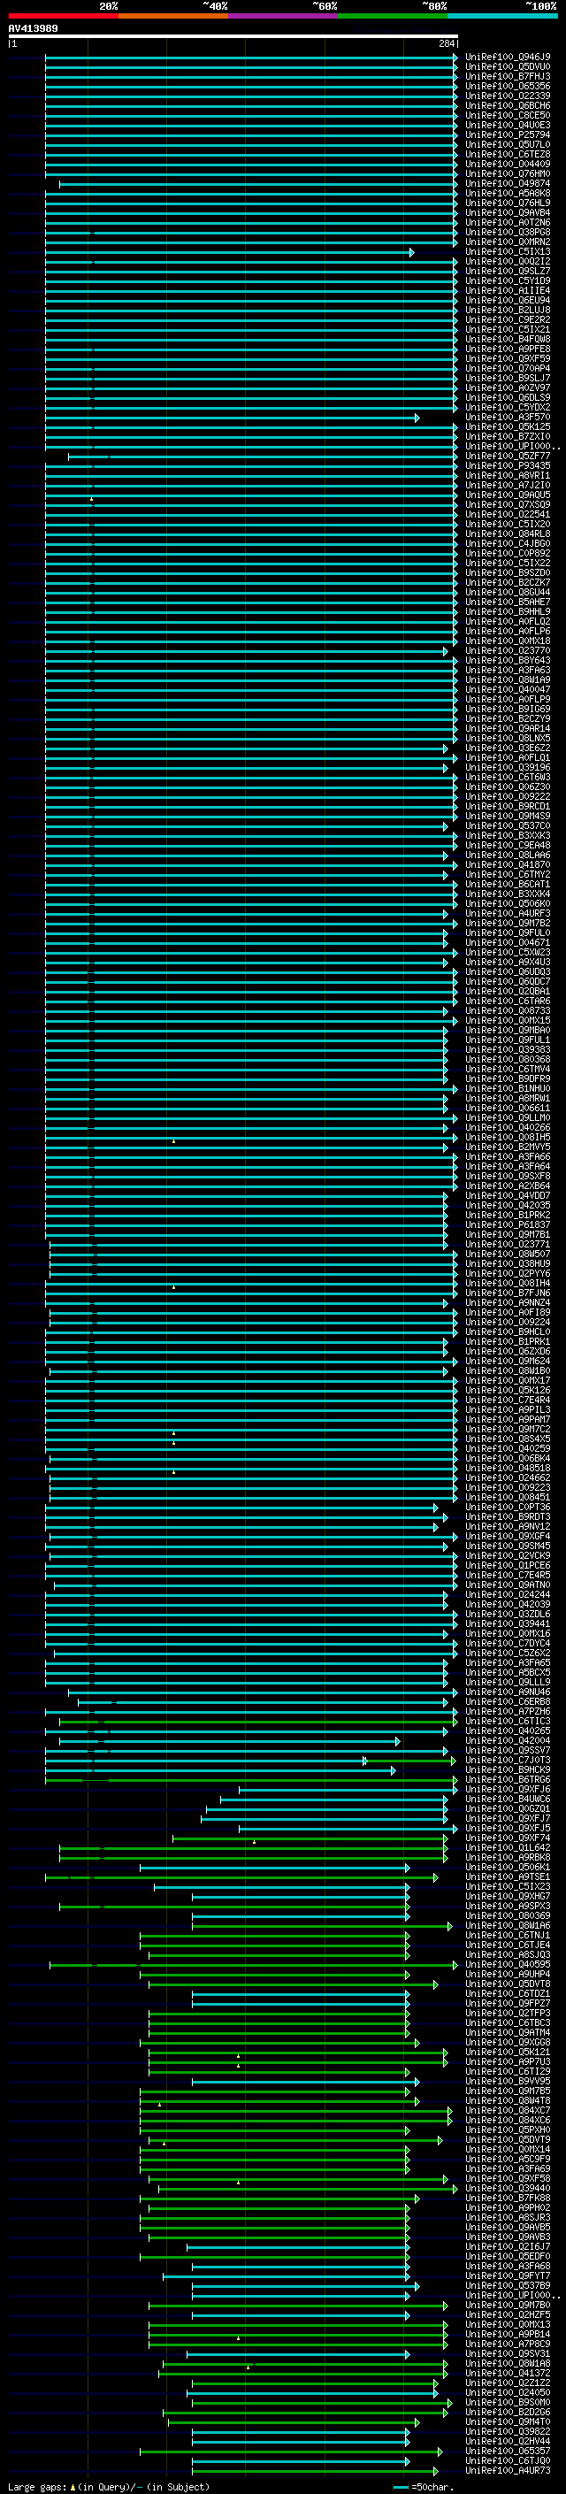The image size is (566, 2494).
Task: Open hit UniRef100_A4UR73
Action: (508, 2471)
